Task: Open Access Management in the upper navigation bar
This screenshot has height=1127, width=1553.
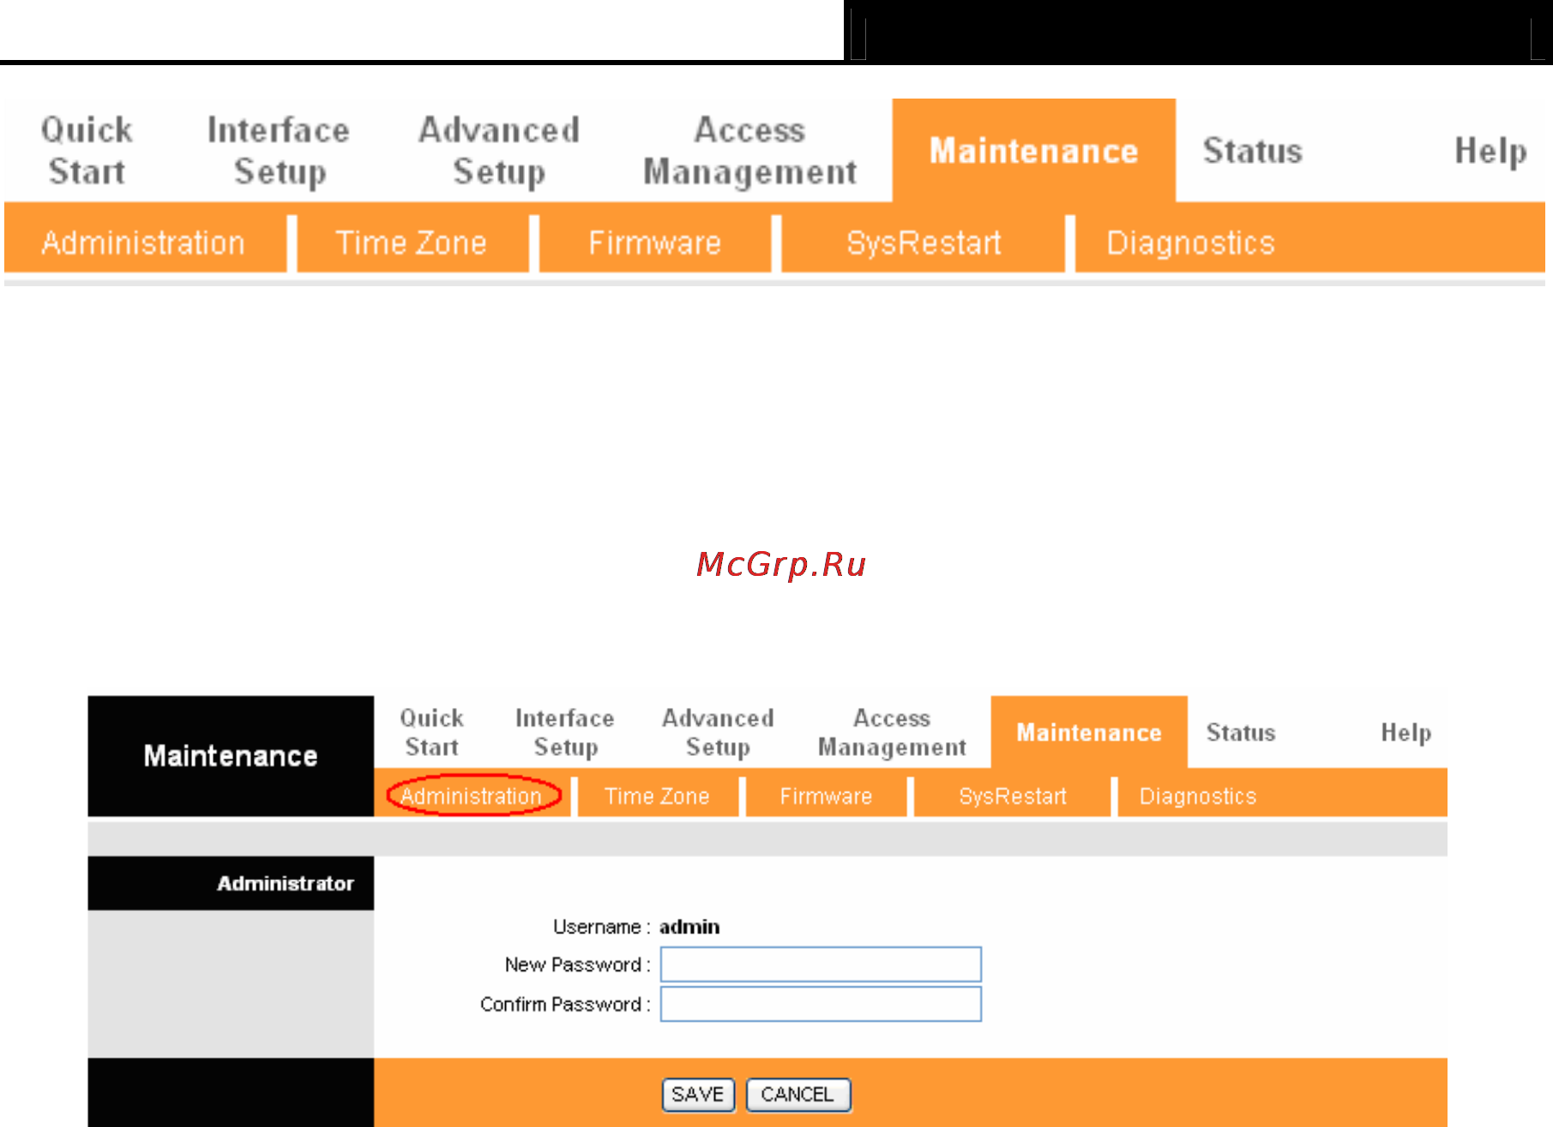Action: [750, 151]
